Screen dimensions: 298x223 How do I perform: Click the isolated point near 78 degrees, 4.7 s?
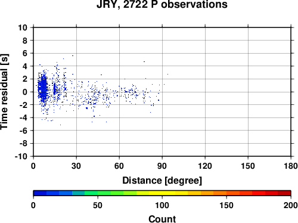[144, 62]
